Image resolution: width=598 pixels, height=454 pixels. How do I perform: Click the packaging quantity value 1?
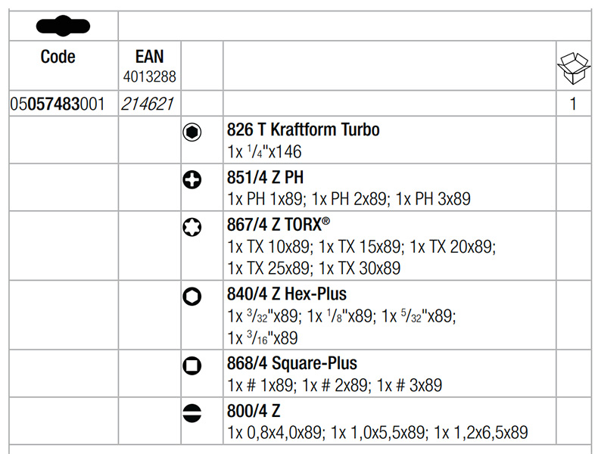click(x=572, y=104)
